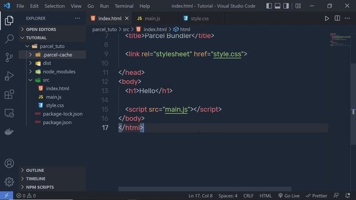Open the Help menu
This screenshot has width=356, height=200.
(145, 6)
